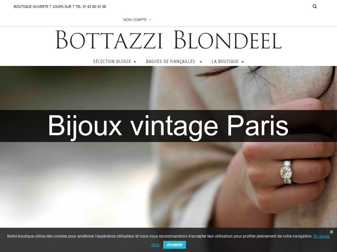The height and width of the screenshot is (252, 337).
Task: Expand the Mon Compte dropdown
Action: tap(137, 20)
